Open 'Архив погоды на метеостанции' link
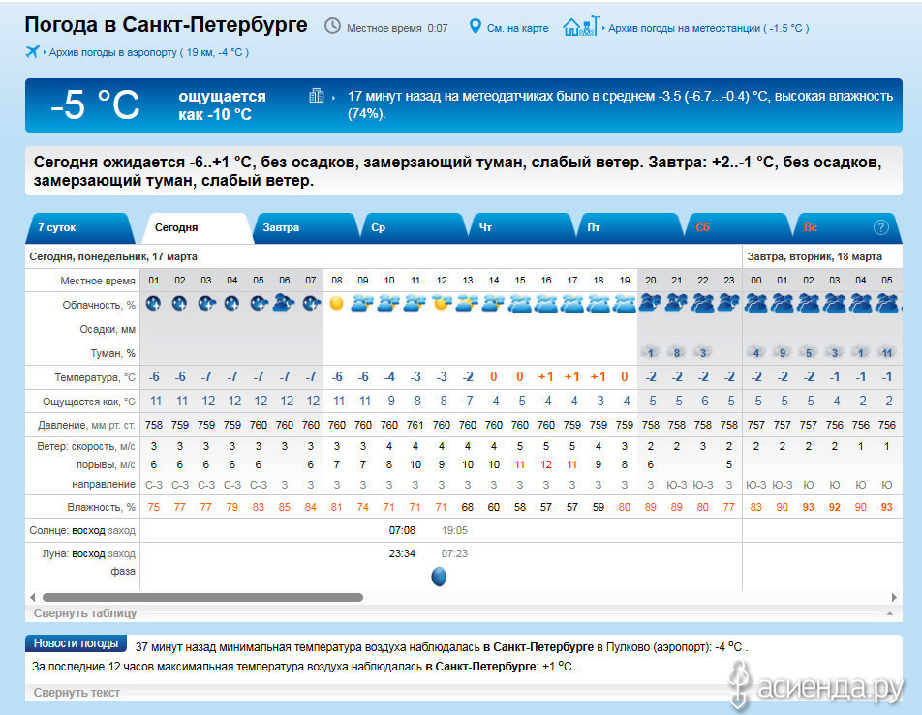Viewport: 922px width, 715px height. [x=709, y=28]
